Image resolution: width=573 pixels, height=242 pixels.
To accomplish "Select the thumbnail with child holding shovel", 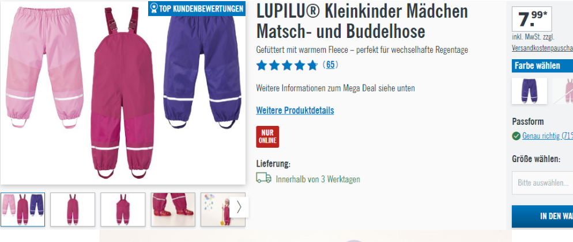I will click(215, 210).
